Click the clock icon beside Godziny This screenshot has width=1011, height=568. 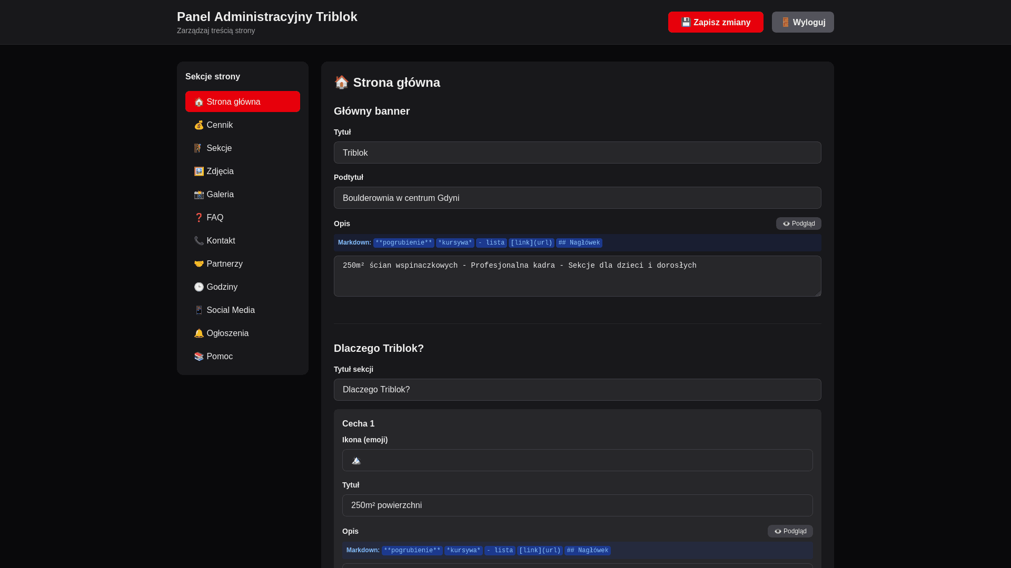click(199, 287)
